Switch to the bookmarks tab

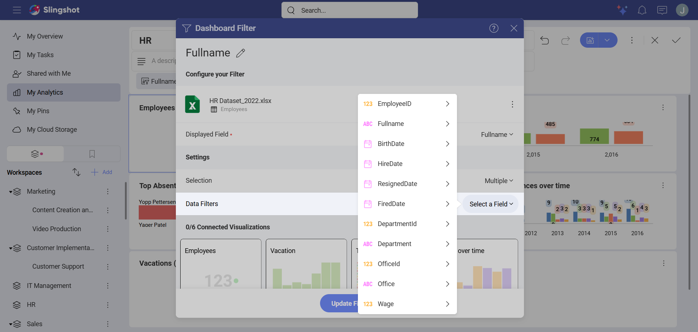click(92, 154)
